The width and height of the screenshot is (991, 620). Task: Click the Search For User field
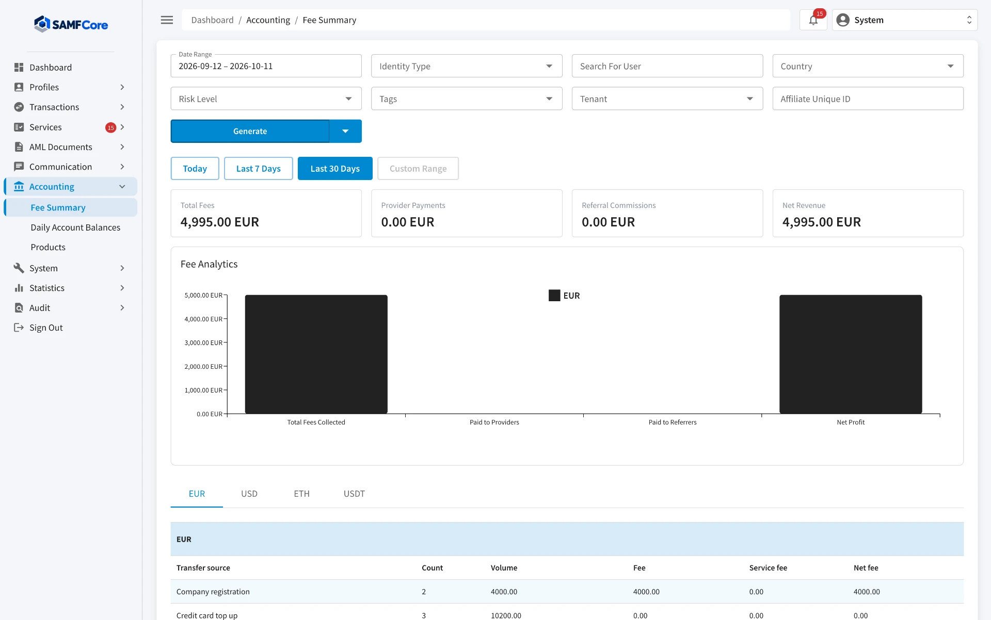(x=667, y=66)
